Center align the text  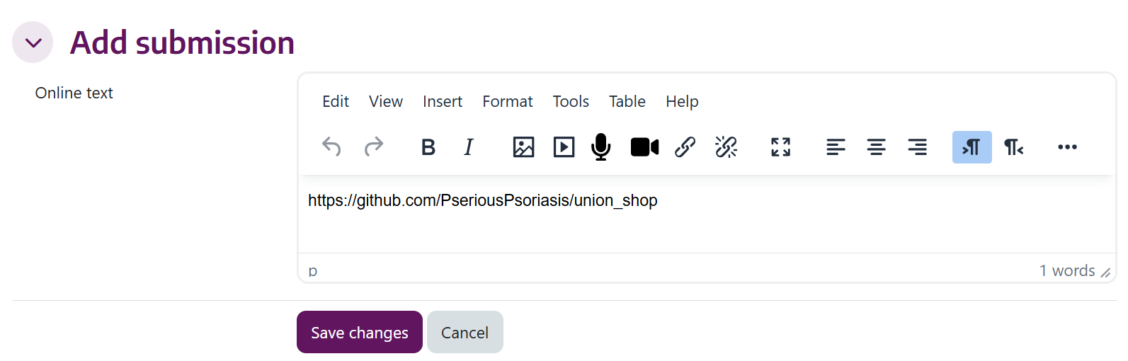(x=877, y=147)
